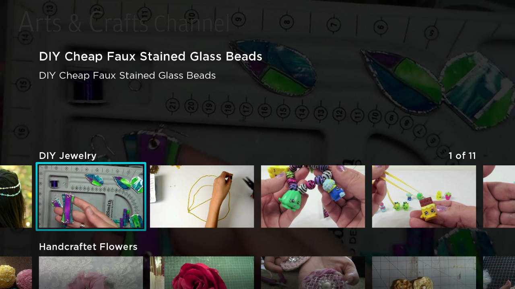Screen dimensions: 515x289
Task: Click the large blue-green leaf bead in backdrop
Action: [274, 67]
